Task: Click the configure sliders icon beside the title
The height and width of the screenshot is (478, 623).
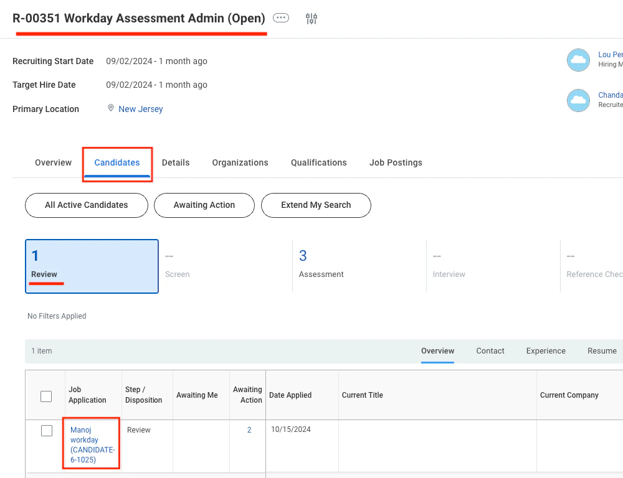Action: (311, 18)
